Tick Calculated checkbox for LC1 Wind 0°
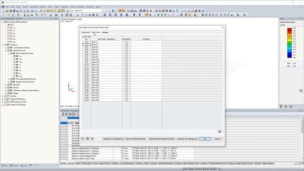 pos(126,42)
